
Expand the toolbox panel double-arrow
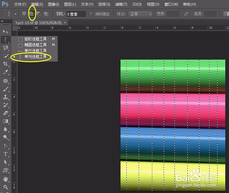(2, 21)
